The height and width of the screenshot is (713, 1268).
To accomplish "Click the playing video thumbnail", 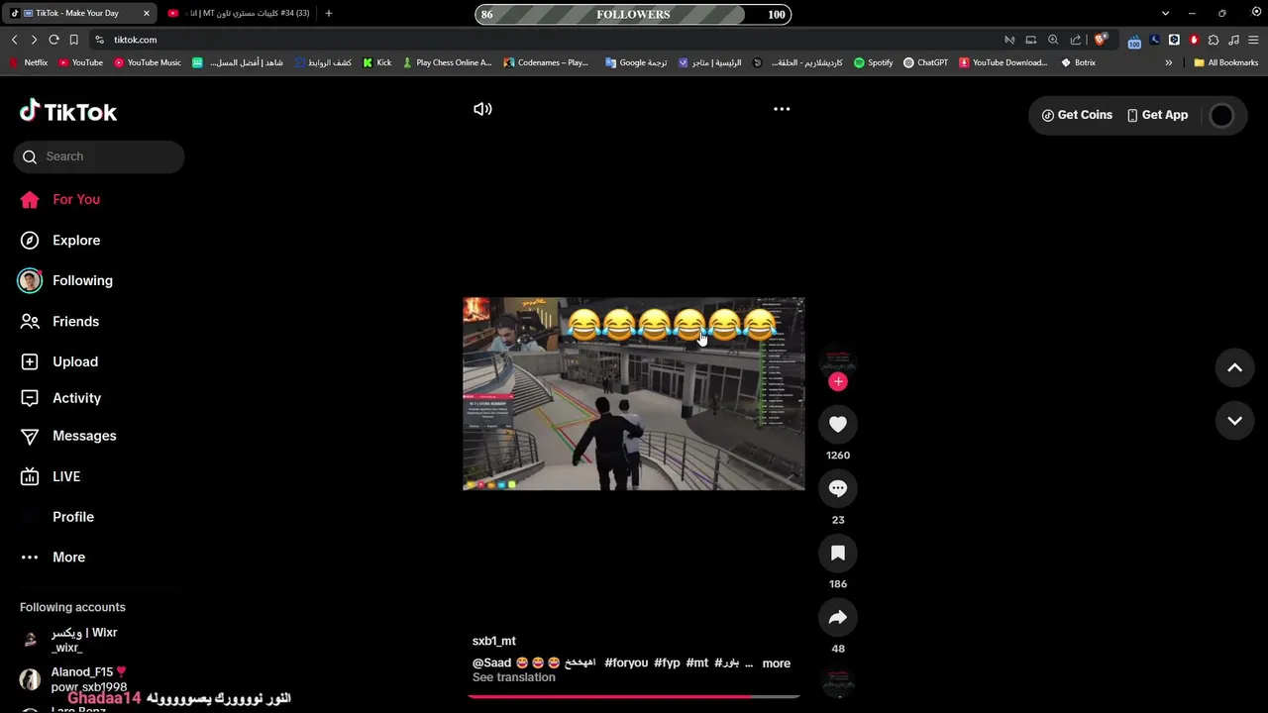I will (x=634, y=393).
